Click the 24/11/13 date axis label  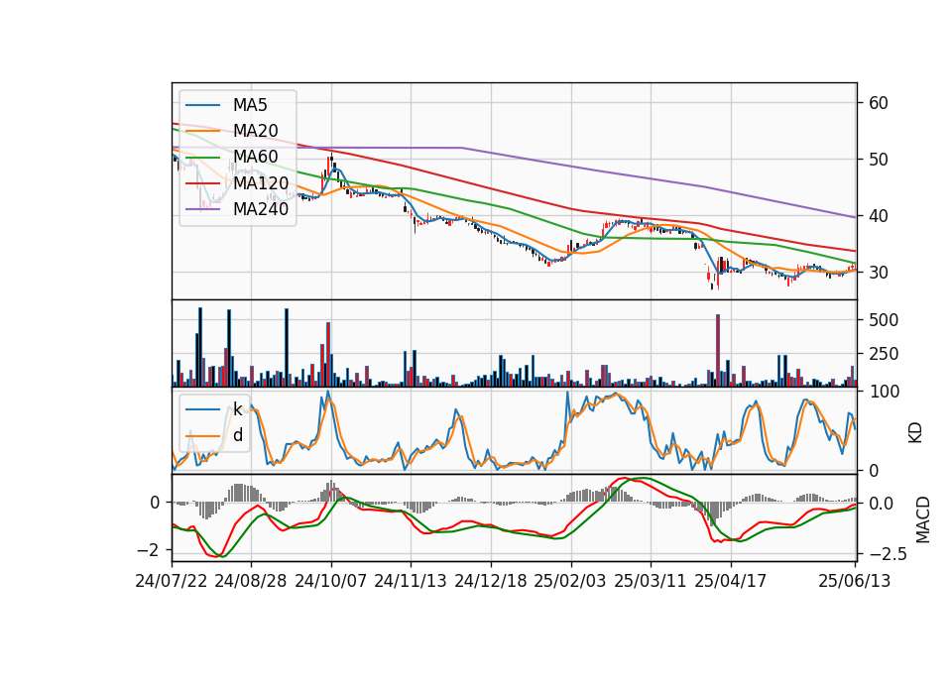point(411,581)
